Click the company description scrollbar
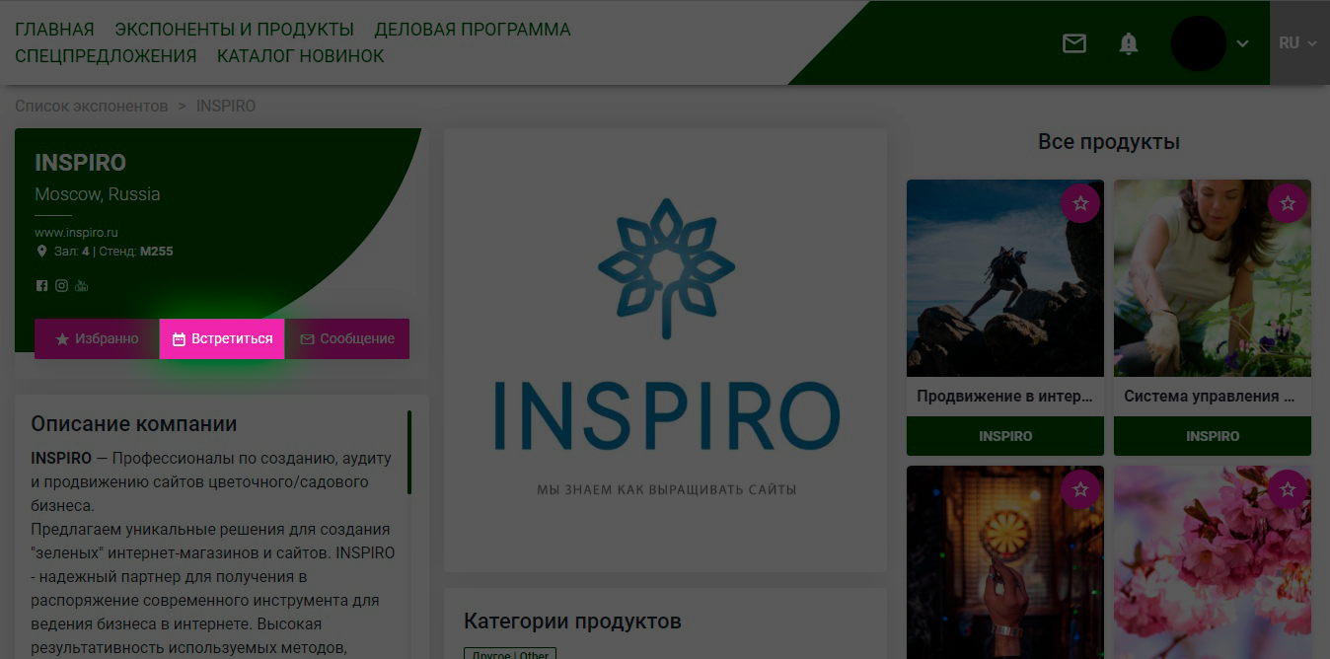Image resolution: width=1330 pixels, height=659 pixels. [x=409, y=452]
